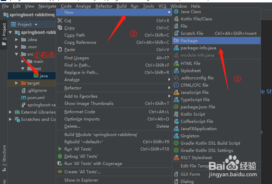Viewport: 272px width, 184px height.
Task: Click the Scratch File icon
Action: [176, 33]
